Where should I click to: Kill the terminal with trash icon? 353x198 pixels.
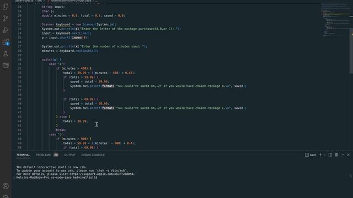(336, 155)
